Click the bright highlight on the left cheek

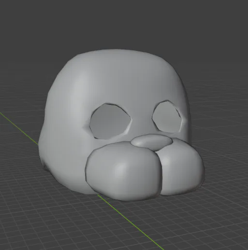(x=120, y=167)
